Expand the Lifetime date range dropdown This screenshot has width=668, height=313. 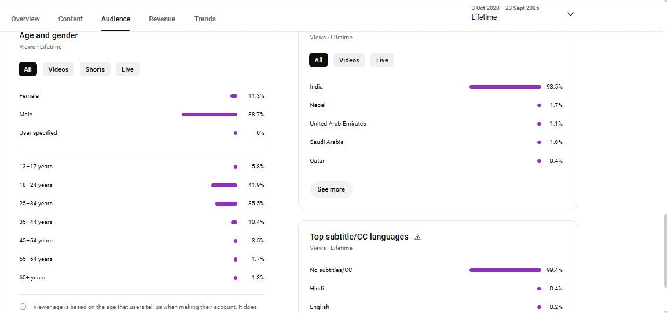[x=570, y=14]
